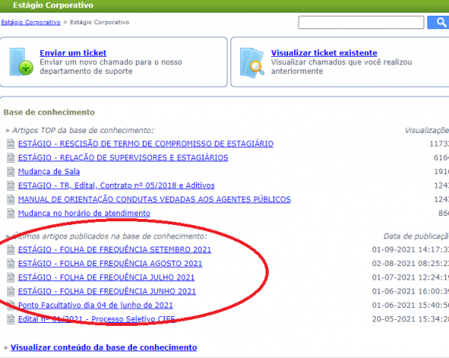The image size is (449, 358).
Task: Open FOLHA DE FREQUÊNCIA AGOSTO 2021 article
Action: pyautogui.click(x=110, y=263)
